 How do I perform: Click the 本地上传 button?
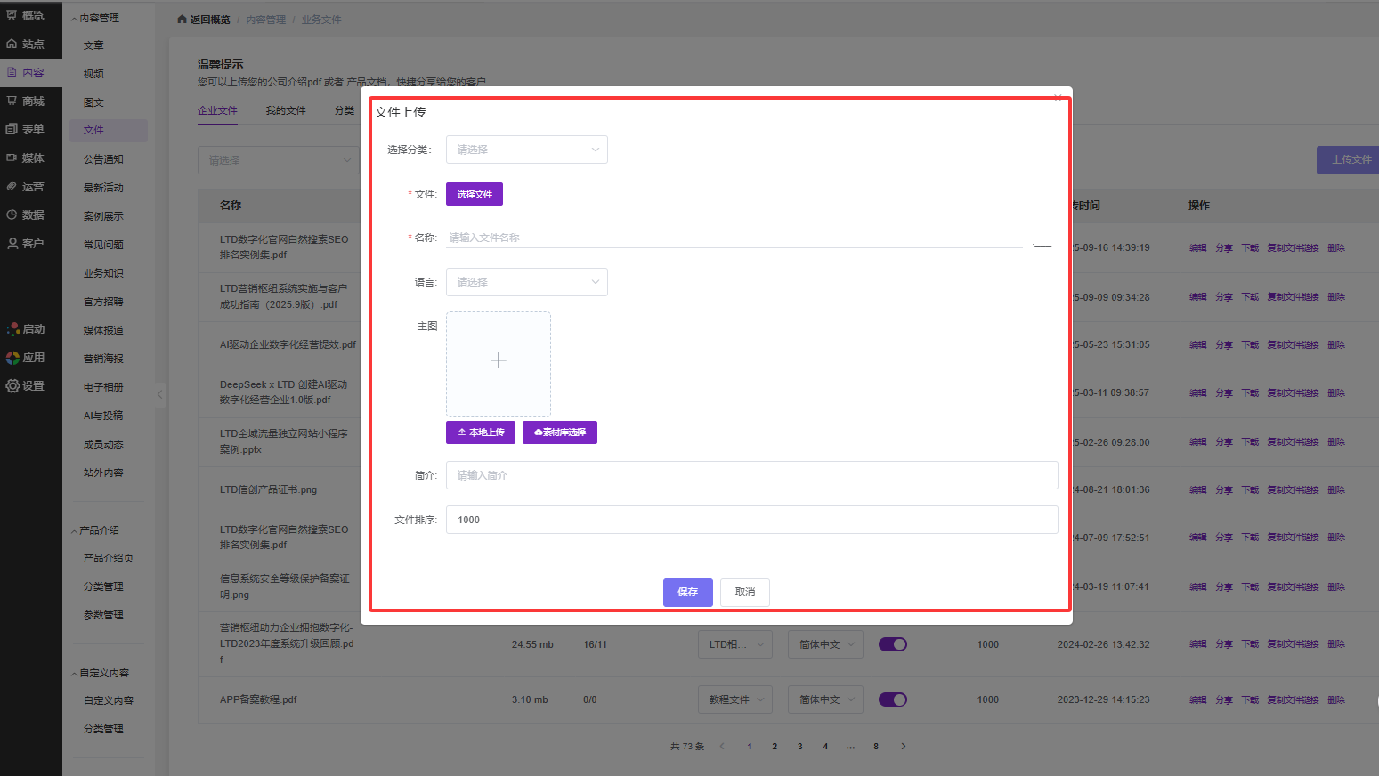[x=481, y=432]
